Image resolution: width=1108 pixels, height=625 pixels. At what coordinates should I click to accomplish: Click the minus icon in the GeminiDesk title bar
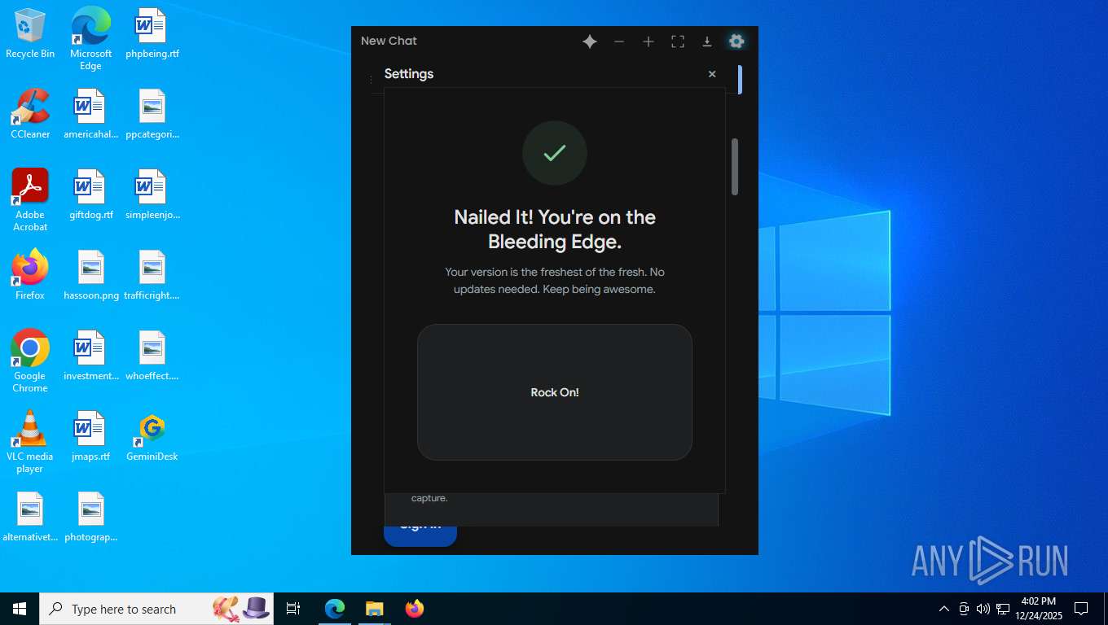(619, 42)
